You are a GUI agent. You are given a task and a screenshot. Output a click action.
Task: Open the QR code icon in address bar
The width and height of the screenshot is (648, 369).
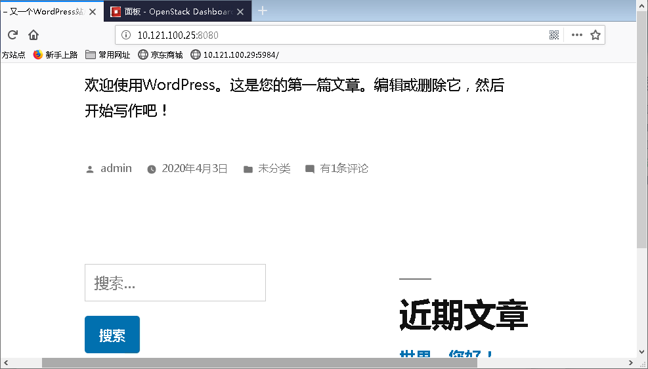tap(553, 35)
